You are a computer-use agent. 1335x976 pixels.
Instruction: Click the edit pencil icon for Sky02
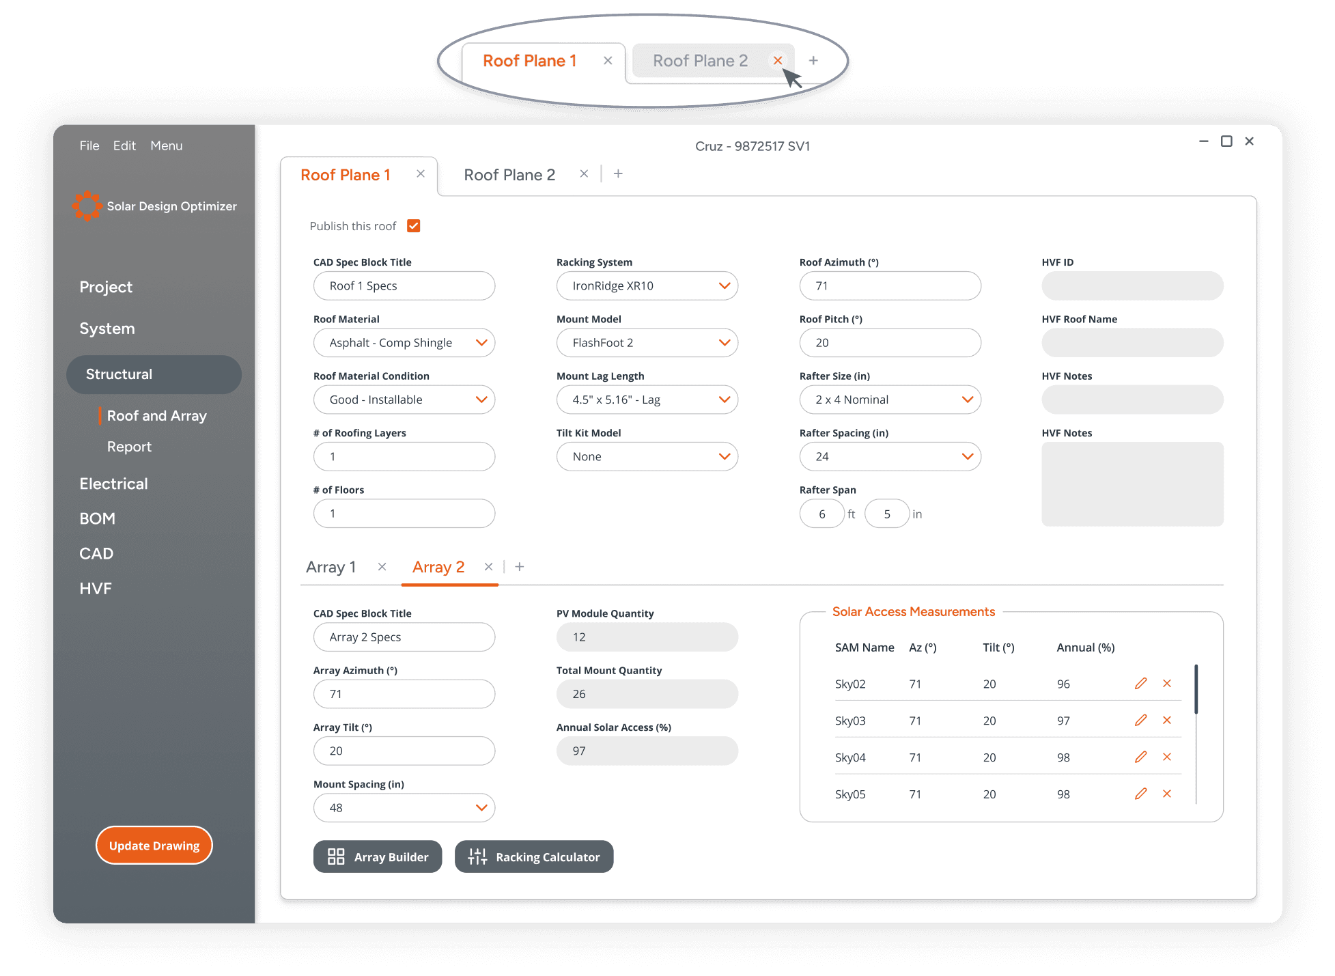click(1140, 684)
